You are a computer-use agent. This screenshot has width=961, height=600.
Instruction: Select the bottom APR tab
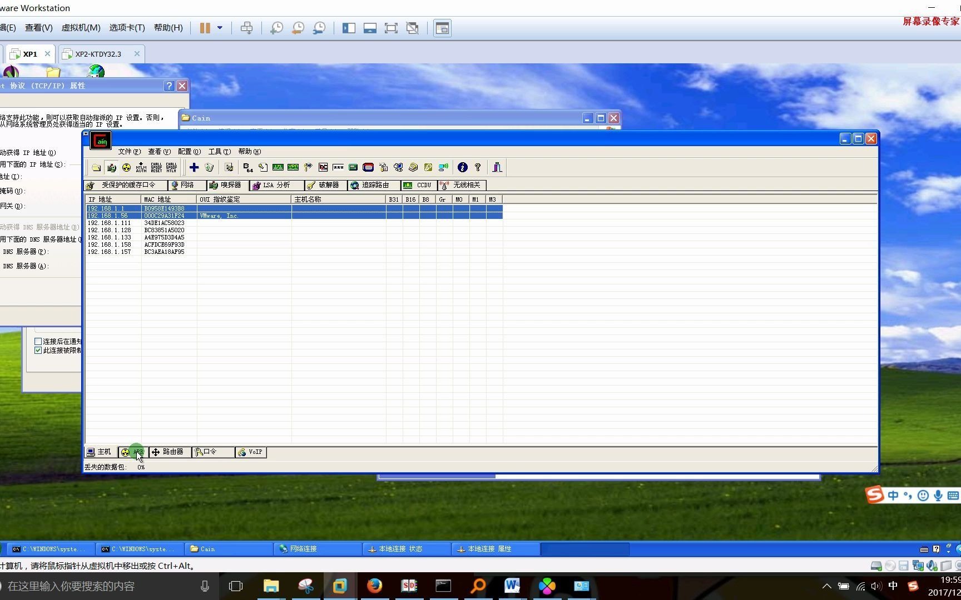[x=133, y=452]
